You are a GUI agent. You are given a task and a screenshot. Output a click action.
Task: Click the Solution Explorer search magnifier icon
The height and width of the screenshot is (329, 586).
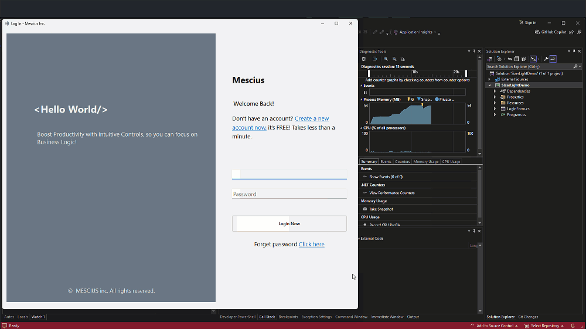(x=575, y=66)
